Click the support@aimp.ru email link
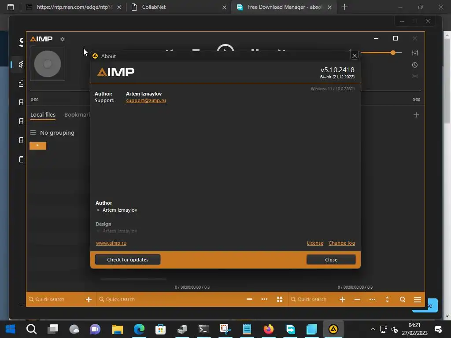Viewport: 451px width, 338px height. (146, 100)
